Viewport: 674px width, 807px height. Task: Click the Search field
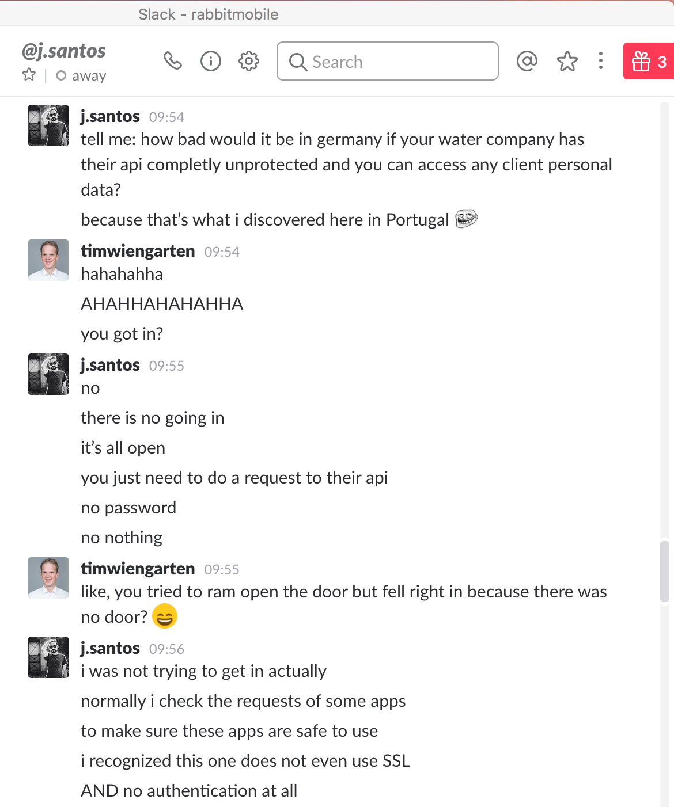pos(387,61)
